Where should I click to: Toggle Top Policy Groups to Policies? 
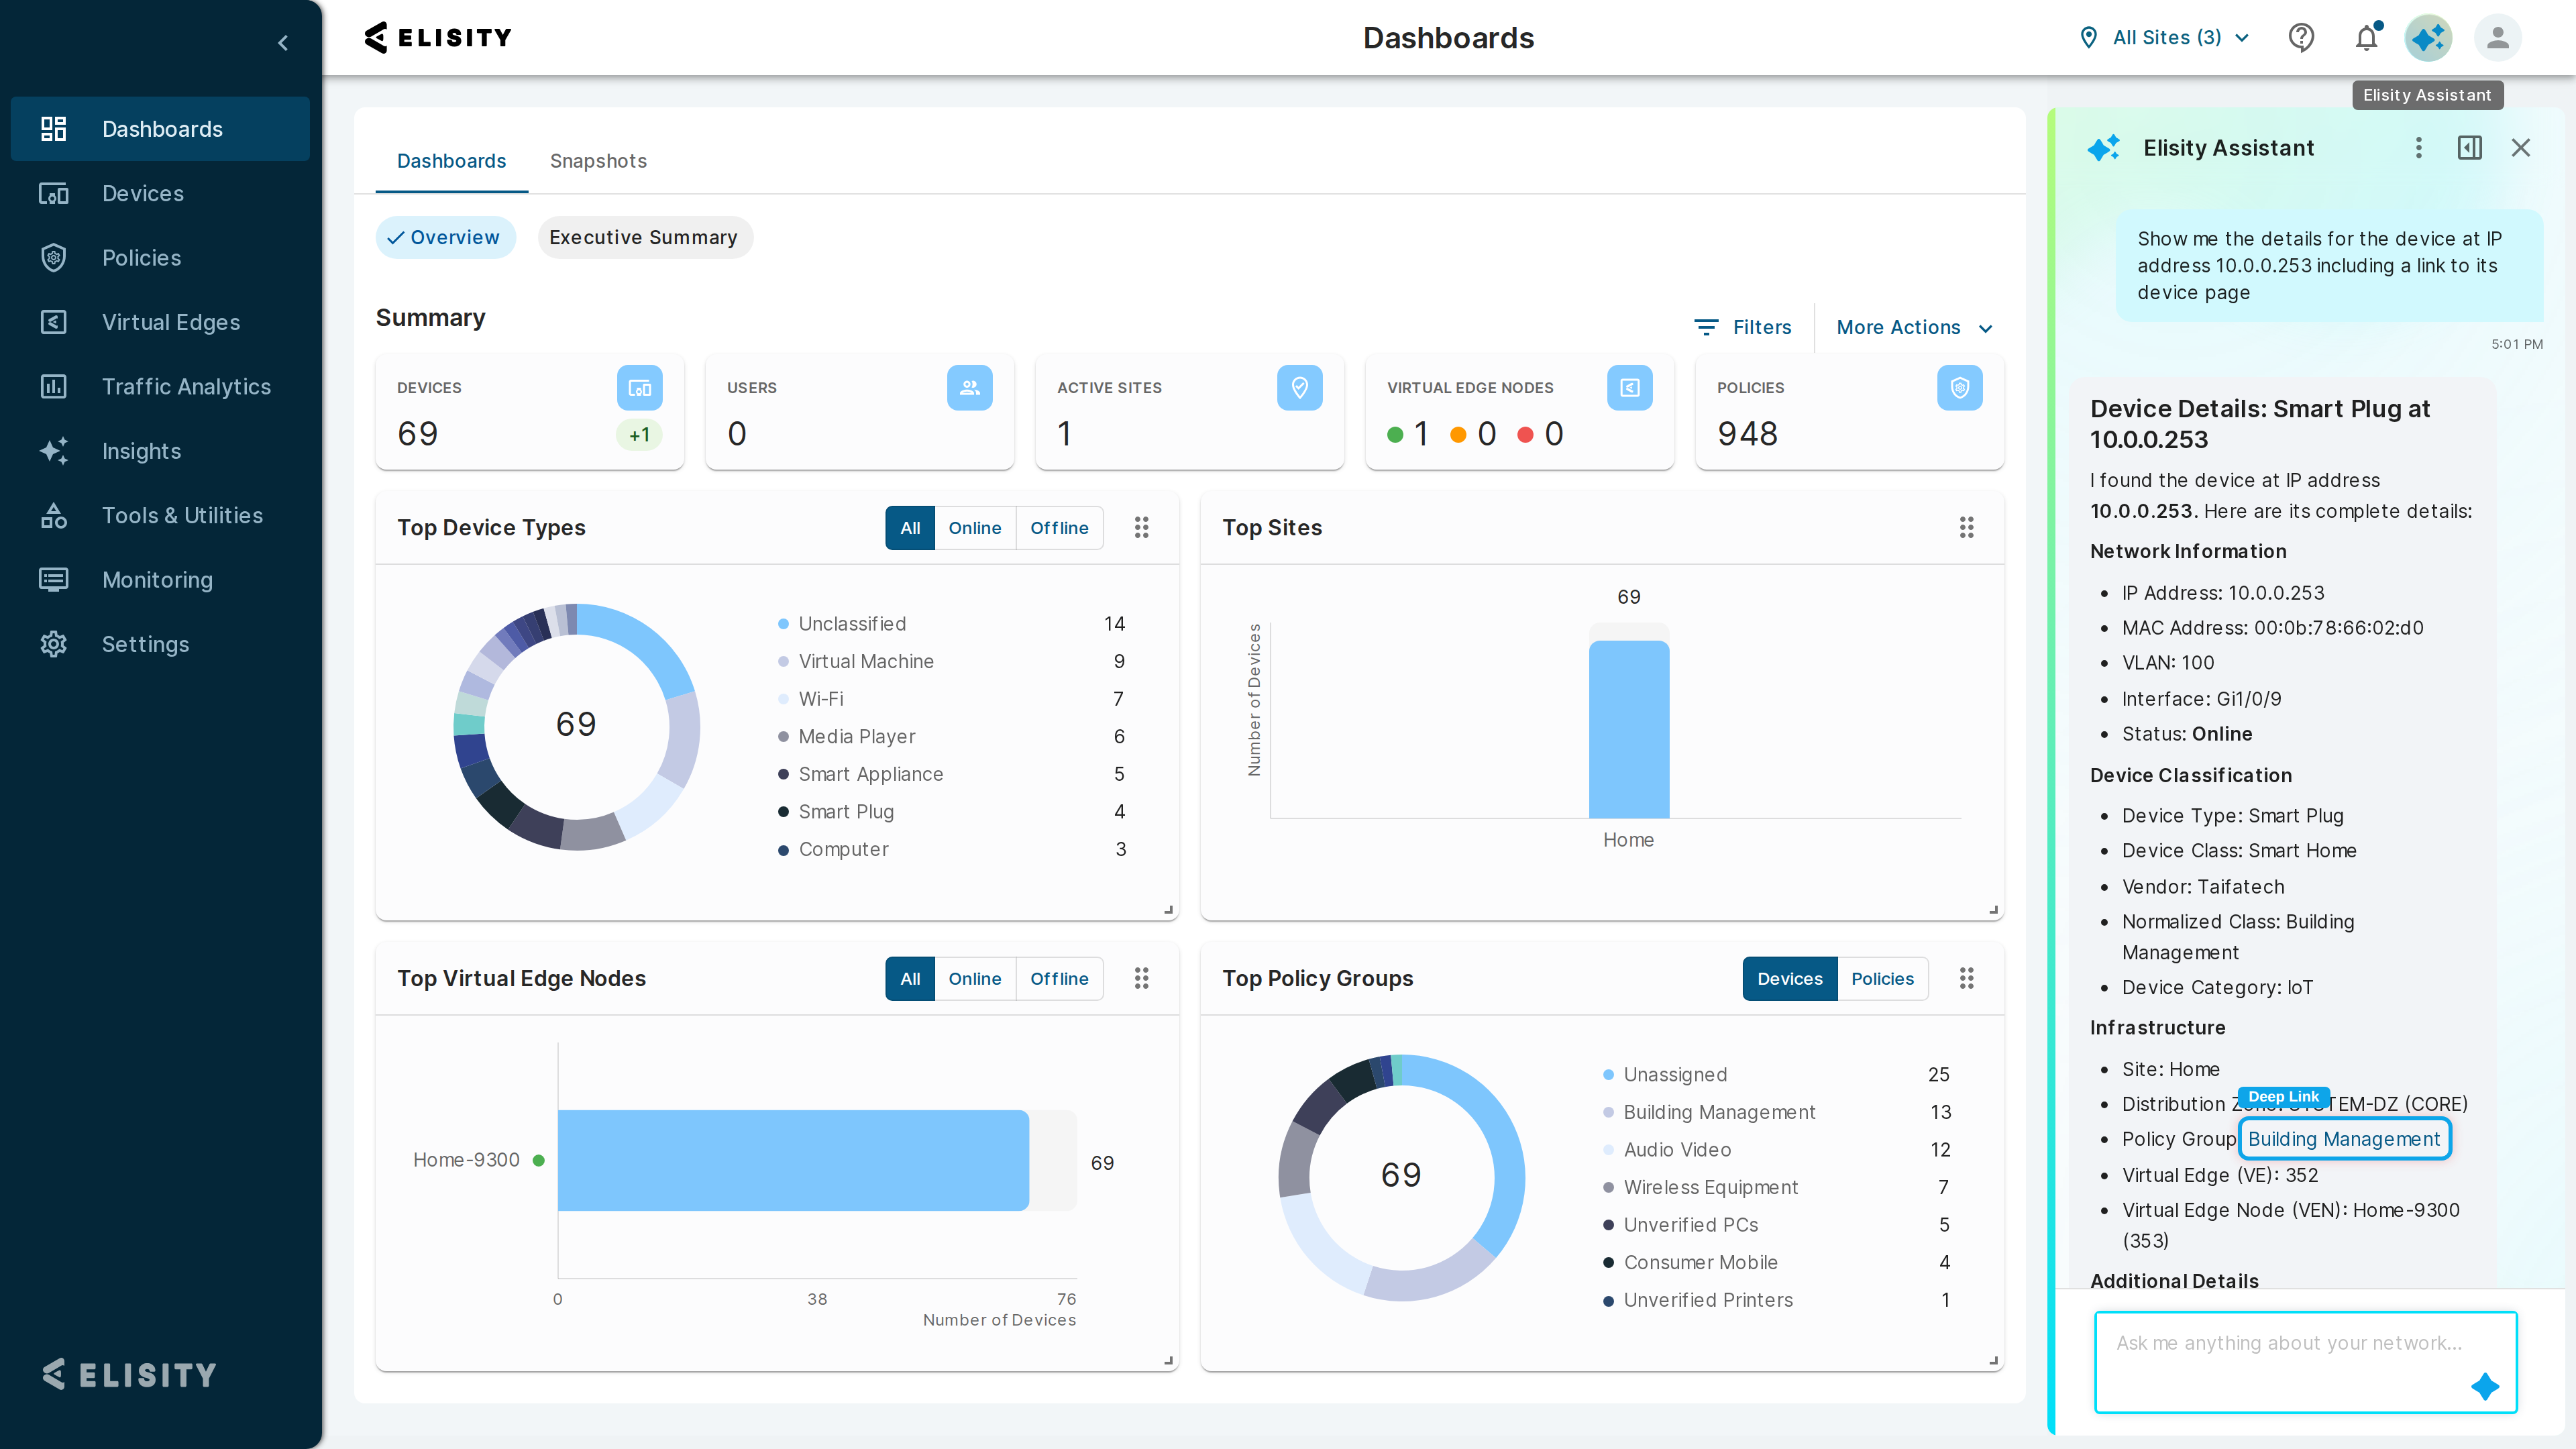click(x=1882, y=979)
